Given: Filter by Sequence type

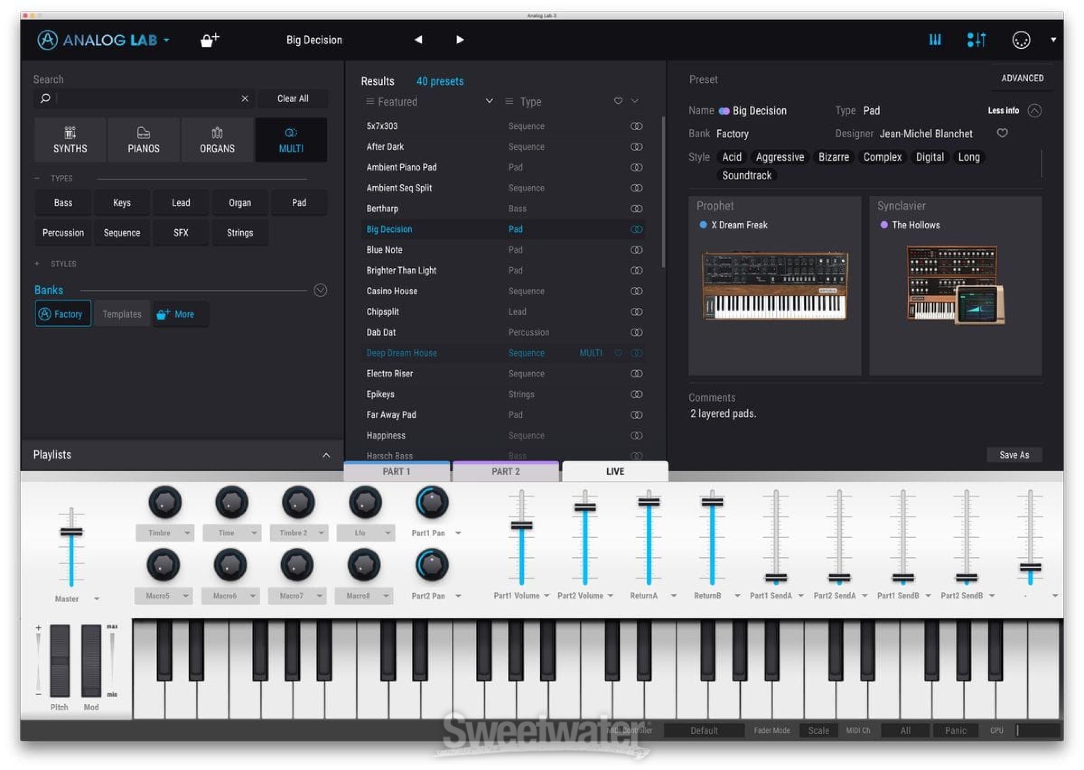Looking at the screenshot, I should click(122, 233).
